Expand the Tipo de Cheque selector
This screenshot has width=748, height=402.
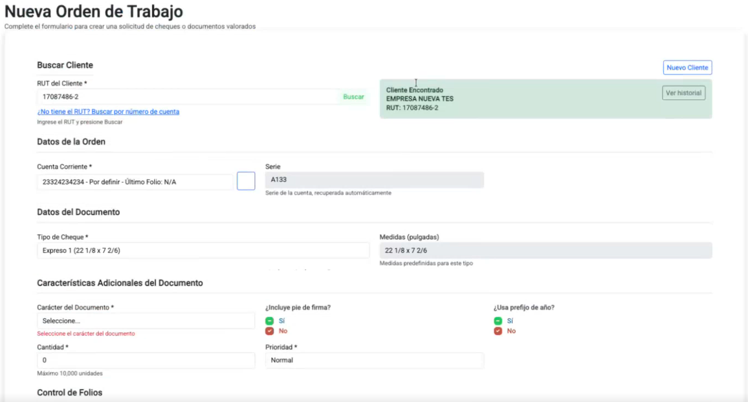tap(203, 250)
